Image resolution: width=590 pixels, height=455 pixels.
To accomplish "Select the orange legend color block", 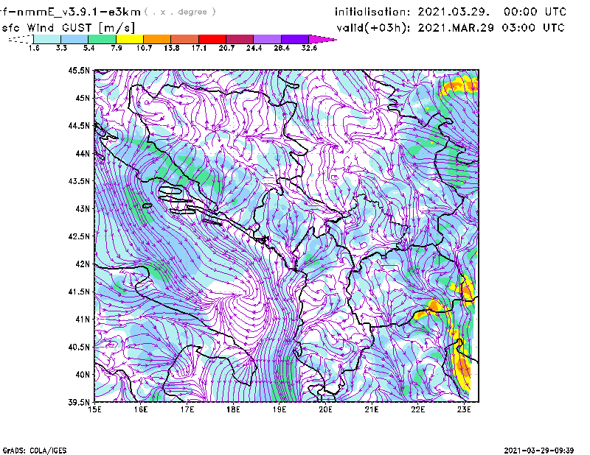I will click(x=157, y=39).
